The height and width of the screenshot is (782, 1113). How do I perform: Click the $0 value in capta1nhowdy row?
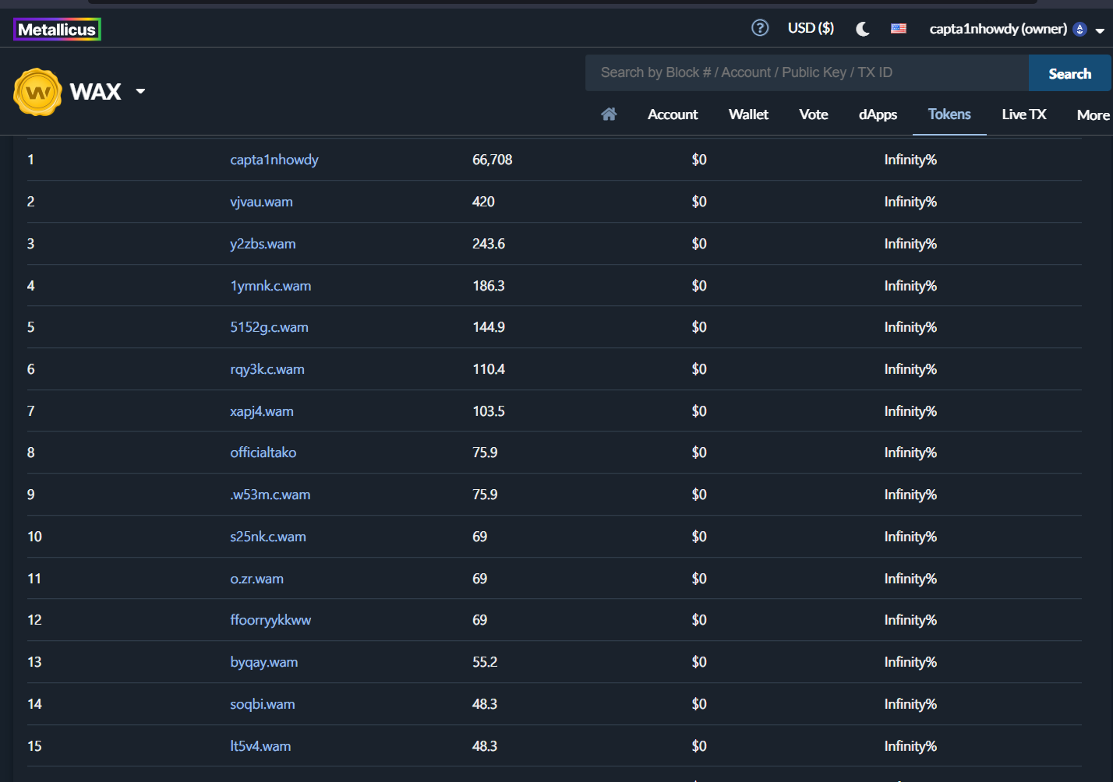tap(699, 160)
